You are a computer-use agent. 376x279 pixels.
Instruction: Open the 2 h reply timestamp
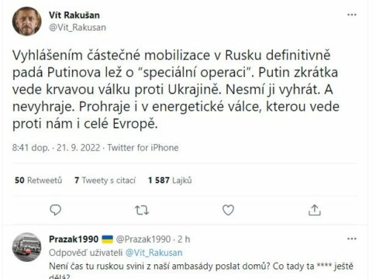click(x=184, y=239)
